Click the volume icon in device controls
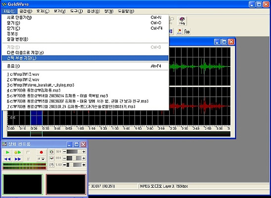This screenshot has width=271, height=198. coord(51,152)
